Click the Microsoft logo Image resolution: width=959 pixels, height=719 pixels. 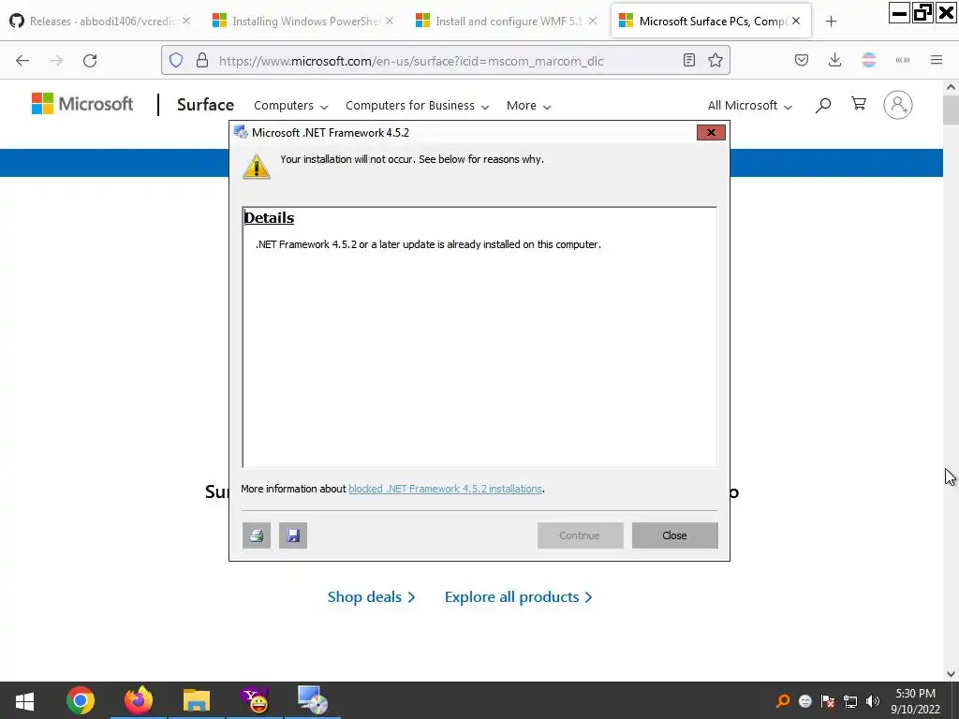(x=82, y=104)
